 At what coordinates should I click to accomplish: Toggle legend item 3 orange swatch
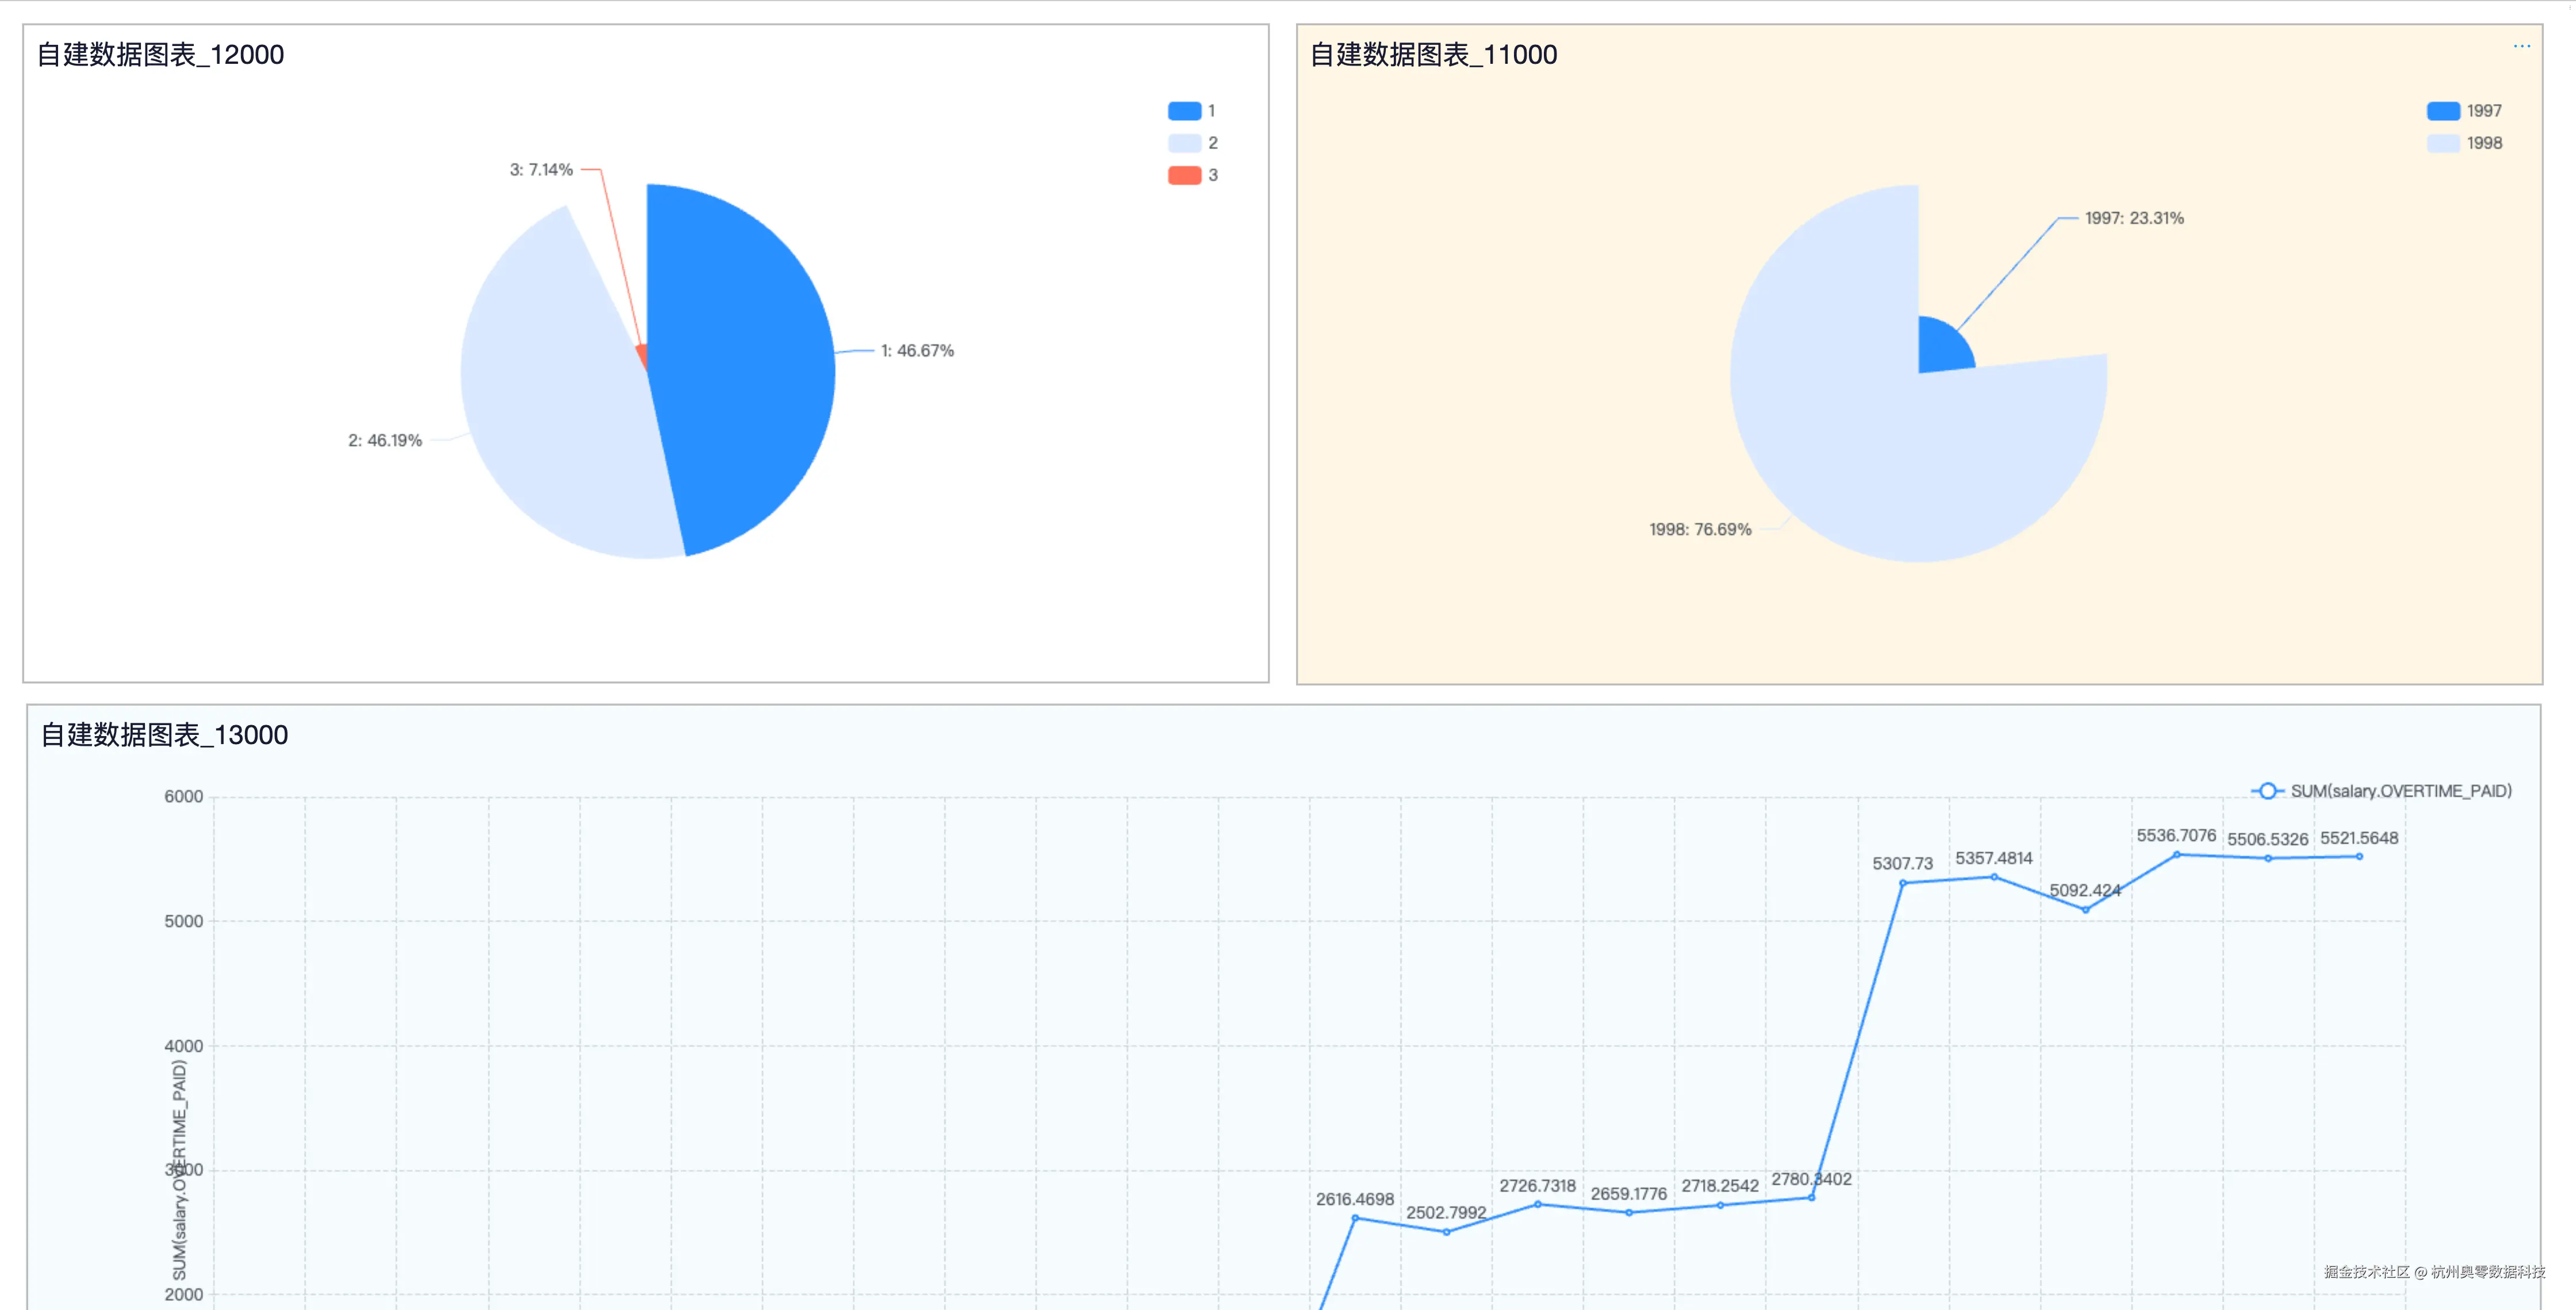(x=1185, y=175)
